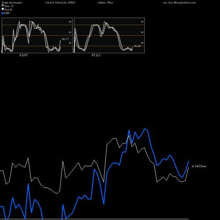Click the 'FAST' label below the chart
Screen dimensions: 220x220
[23, 55]
